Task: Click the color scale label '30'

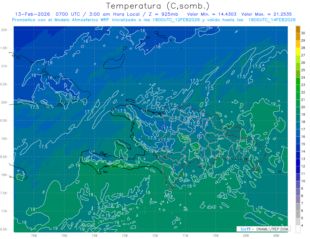Action: point(303,33)
